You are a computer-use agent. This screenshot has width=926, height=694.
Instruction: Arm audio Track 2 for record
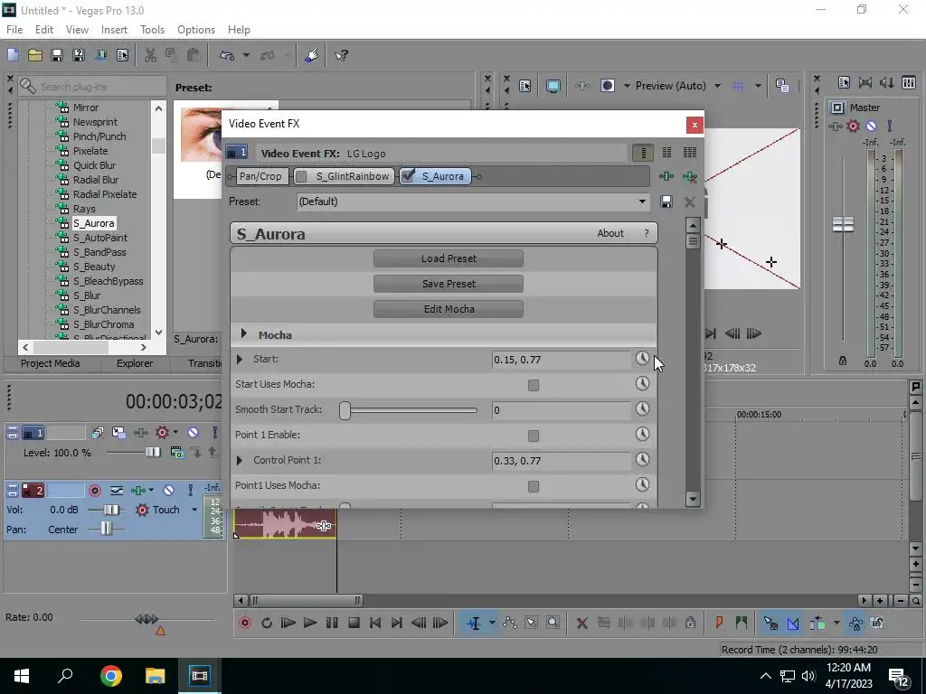point(94,491)
